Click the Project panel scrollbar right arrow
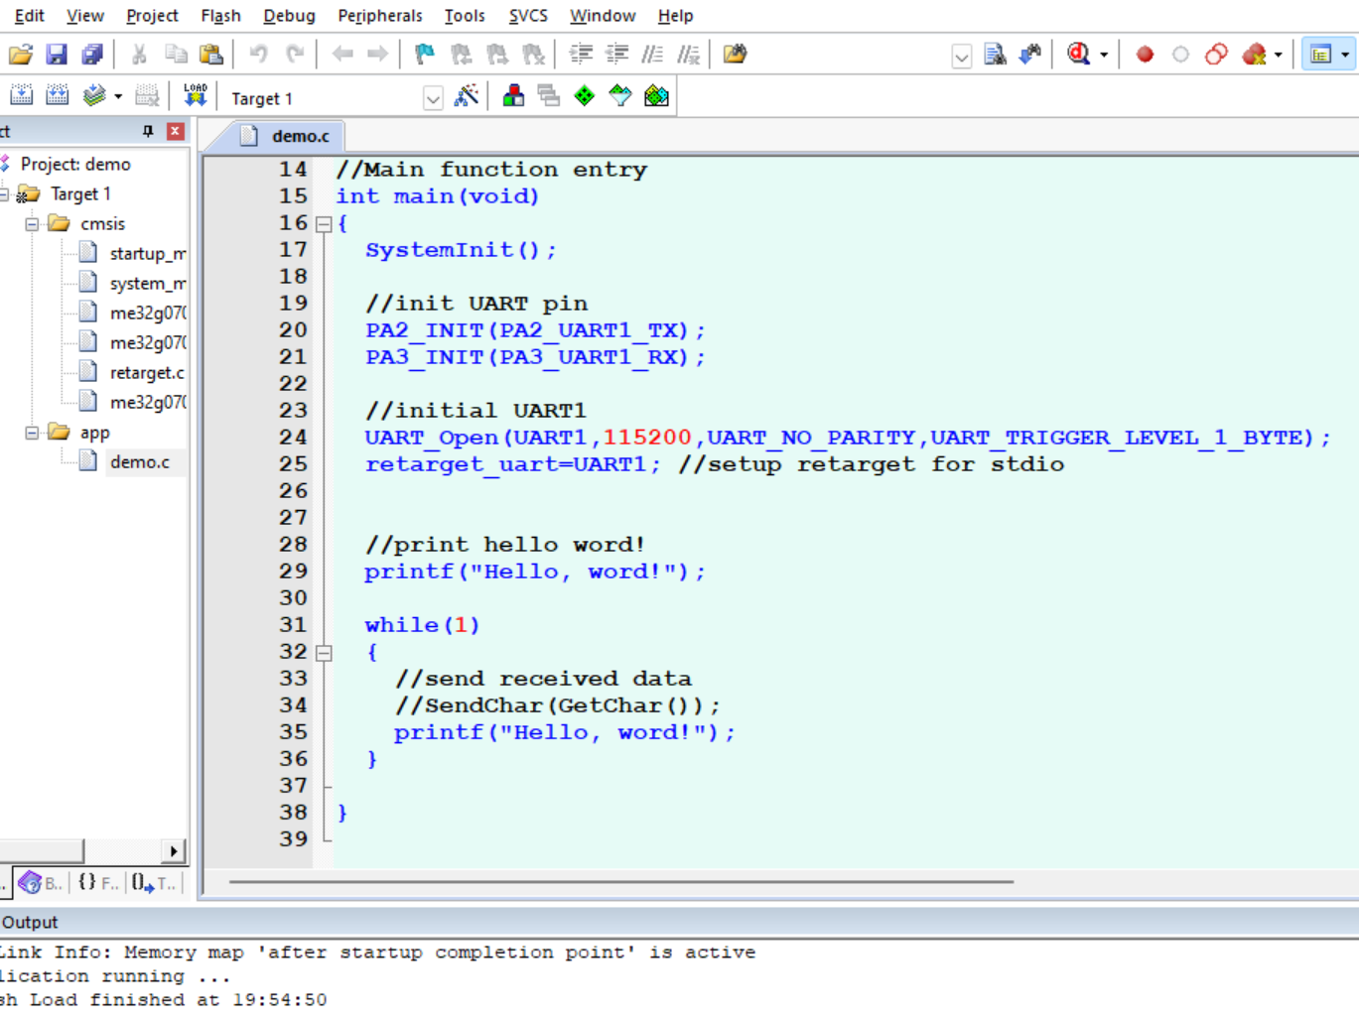The width and height of the screenshot is (1359, 1018). [x=174, y=851]
